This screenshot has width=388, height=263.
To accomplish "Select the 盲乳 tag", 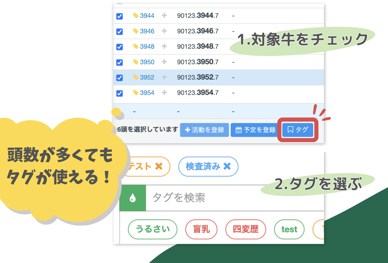I will (201, 229).
